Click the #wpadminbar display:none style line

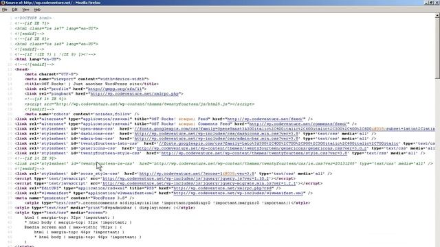point(105,208)
